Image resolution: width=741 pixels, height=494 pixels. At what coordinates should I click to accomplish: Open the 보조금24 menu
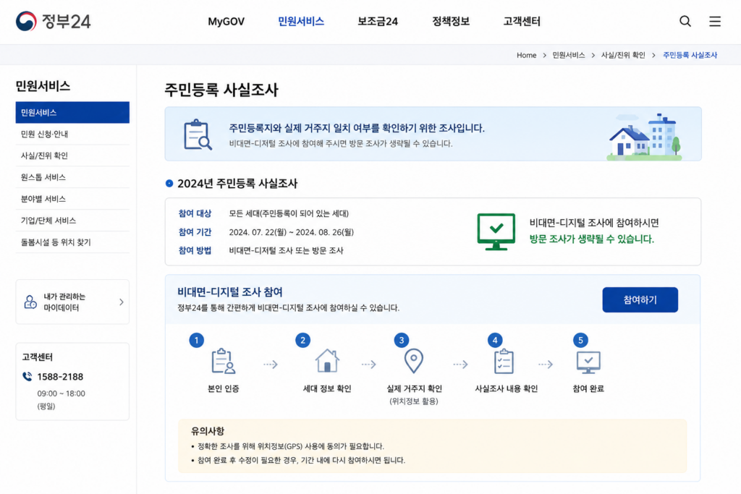[378, 21]
